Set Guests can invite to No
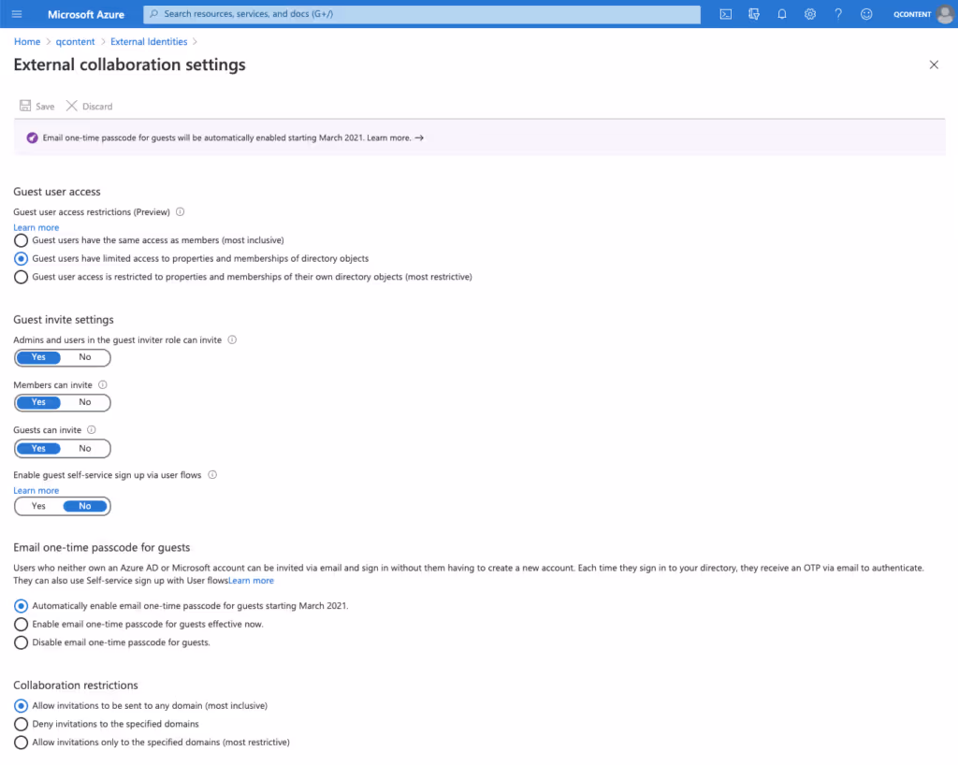958x765 pixels. [83, 448]
